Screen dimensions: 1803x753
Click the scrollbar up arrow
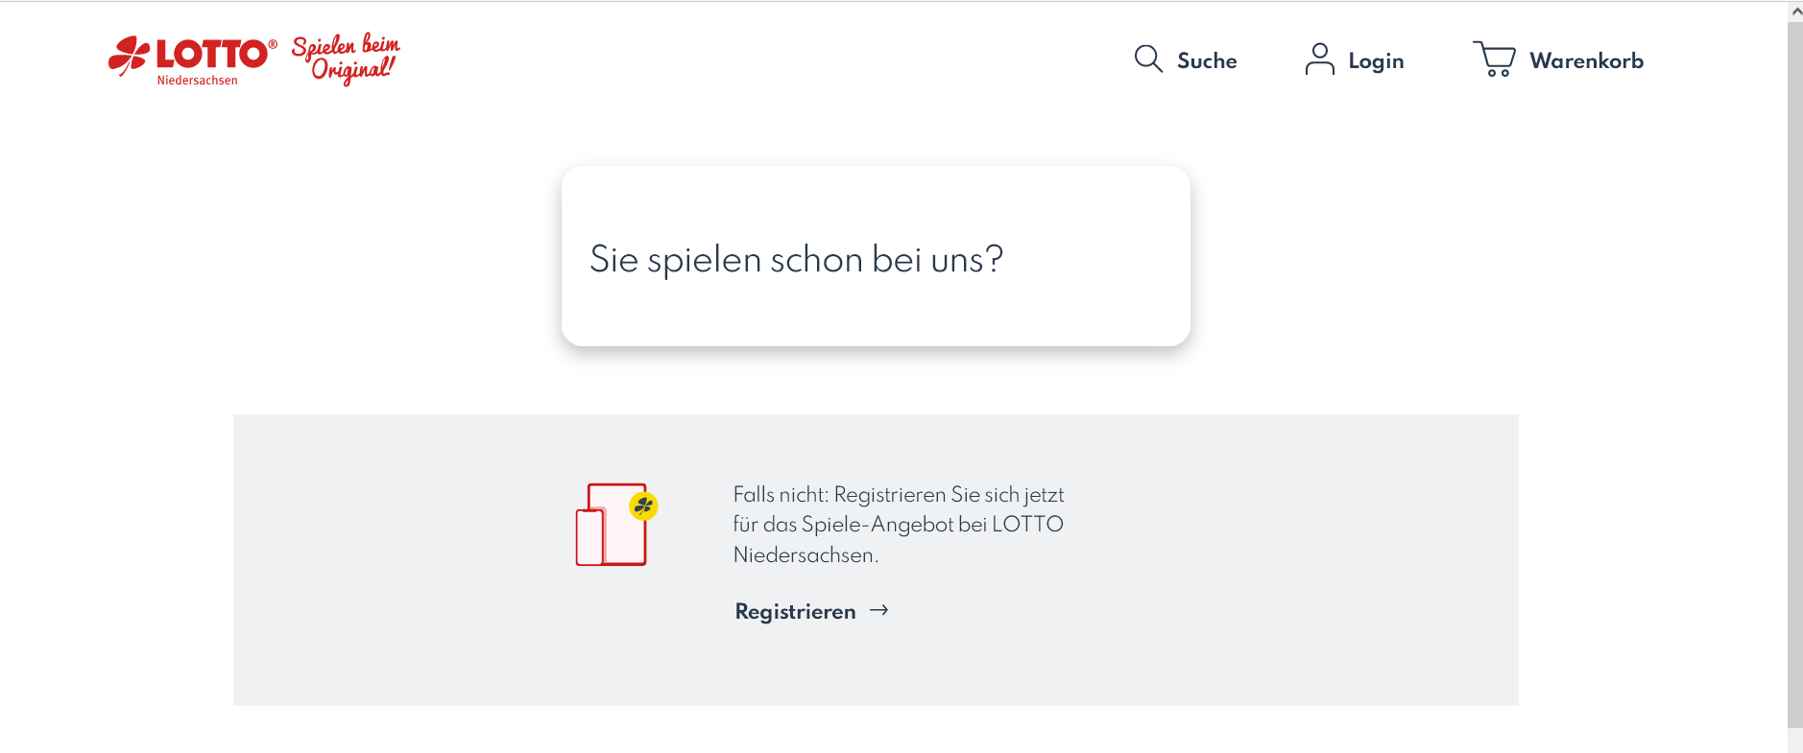click(x=1795, y=12)
